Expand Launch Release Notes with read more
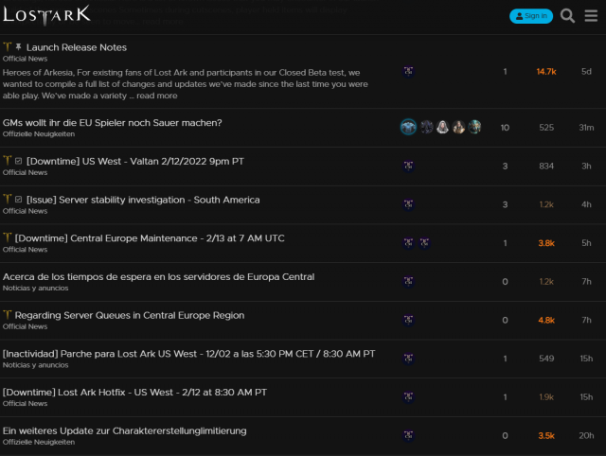 point(156,96)
